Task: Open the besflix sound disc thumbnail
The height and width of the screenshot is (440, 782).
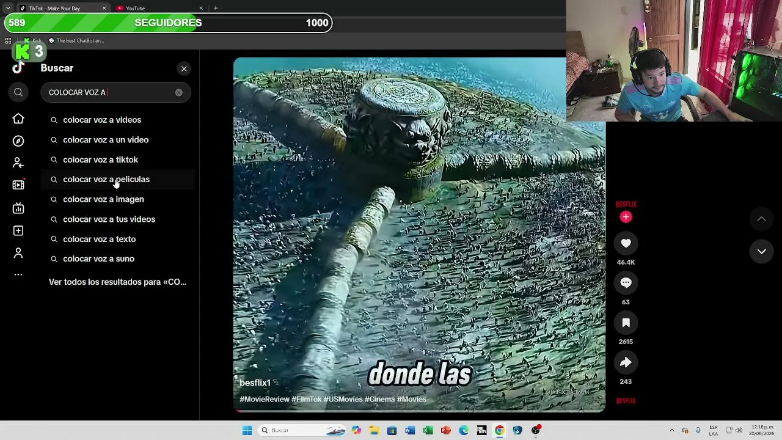Action: (626, 401)
